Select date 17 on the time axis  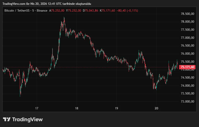click(x=37, y=108)
